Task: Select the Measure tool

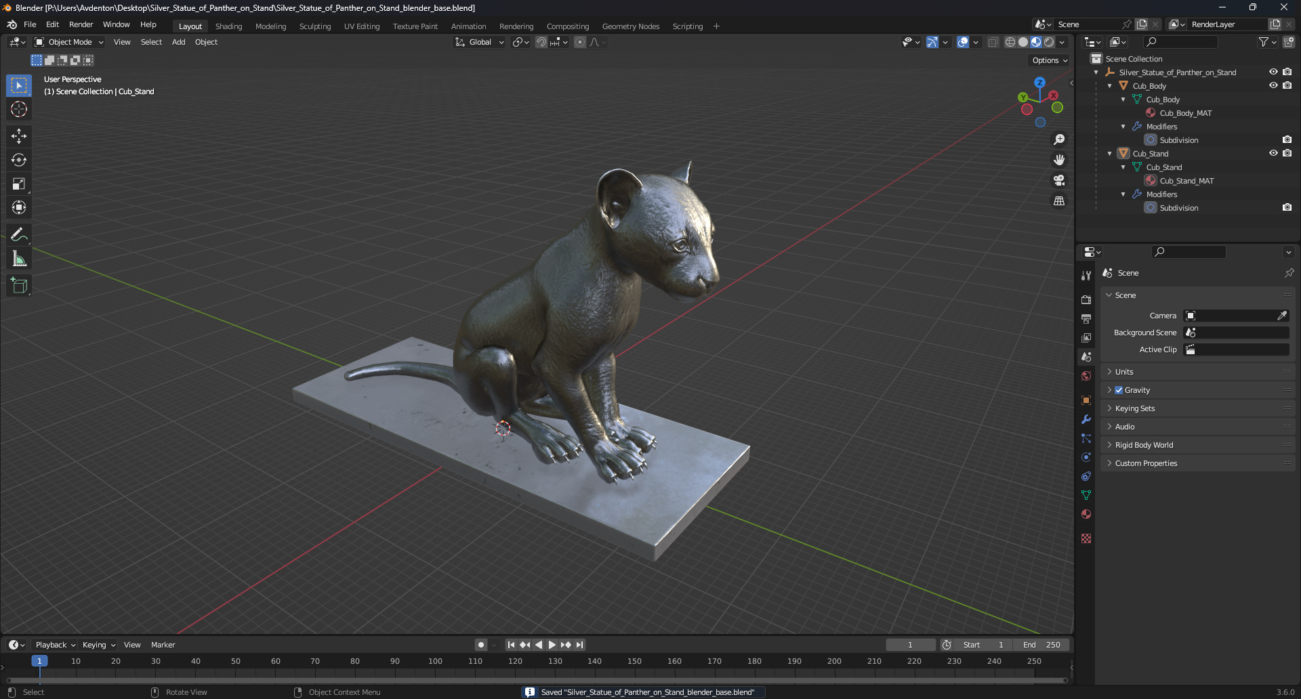Action: tap(19, 259)
